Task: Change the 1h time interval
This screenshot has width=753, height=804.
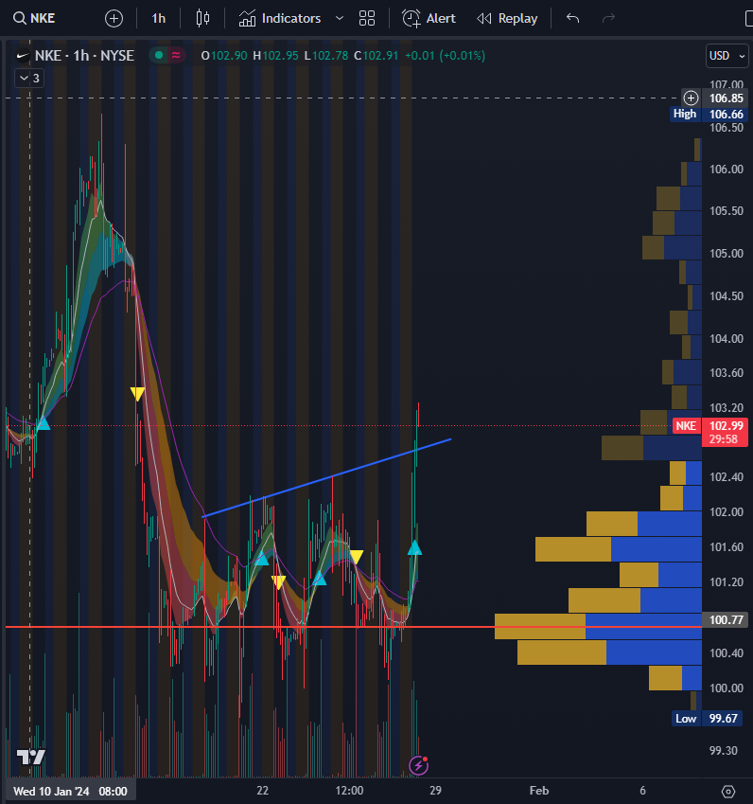Action: (x=158, y=18)
